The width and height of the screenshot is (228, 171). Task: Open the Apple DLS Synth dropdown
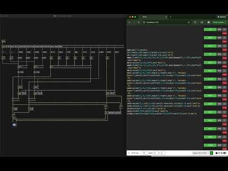(200, 153)
